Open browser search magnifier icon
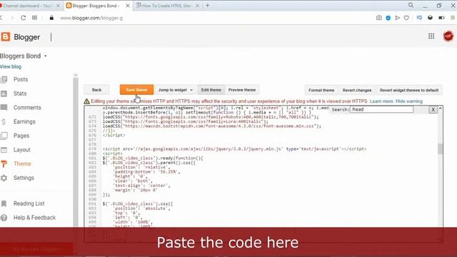Screen dimensions: 457x257 [x=411, y=5]
